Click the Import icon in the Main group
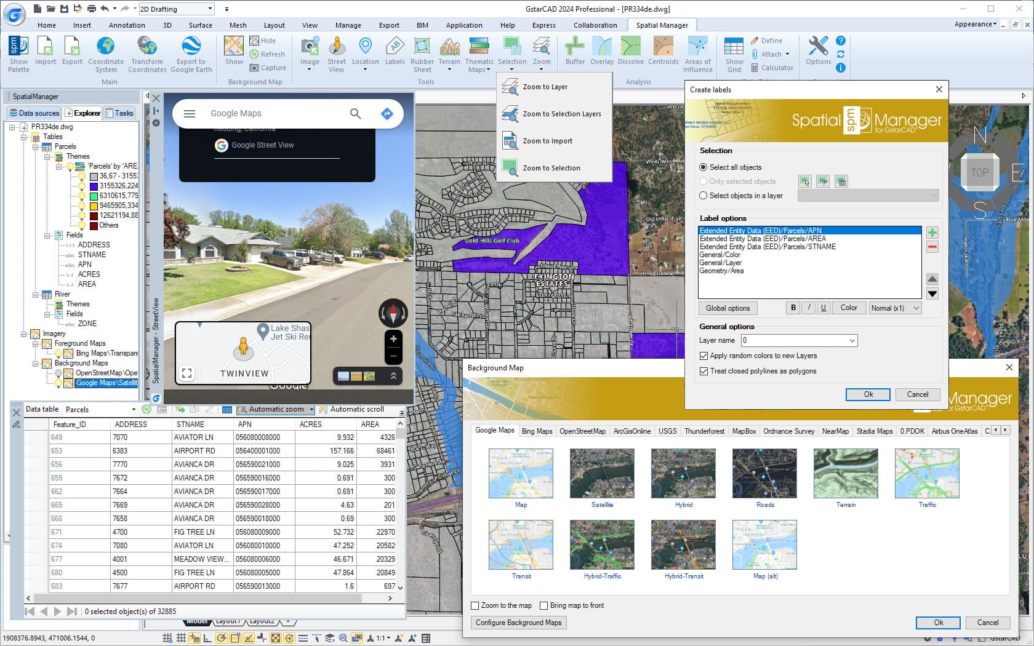The image size is (1034, 646). coord(45,50)
